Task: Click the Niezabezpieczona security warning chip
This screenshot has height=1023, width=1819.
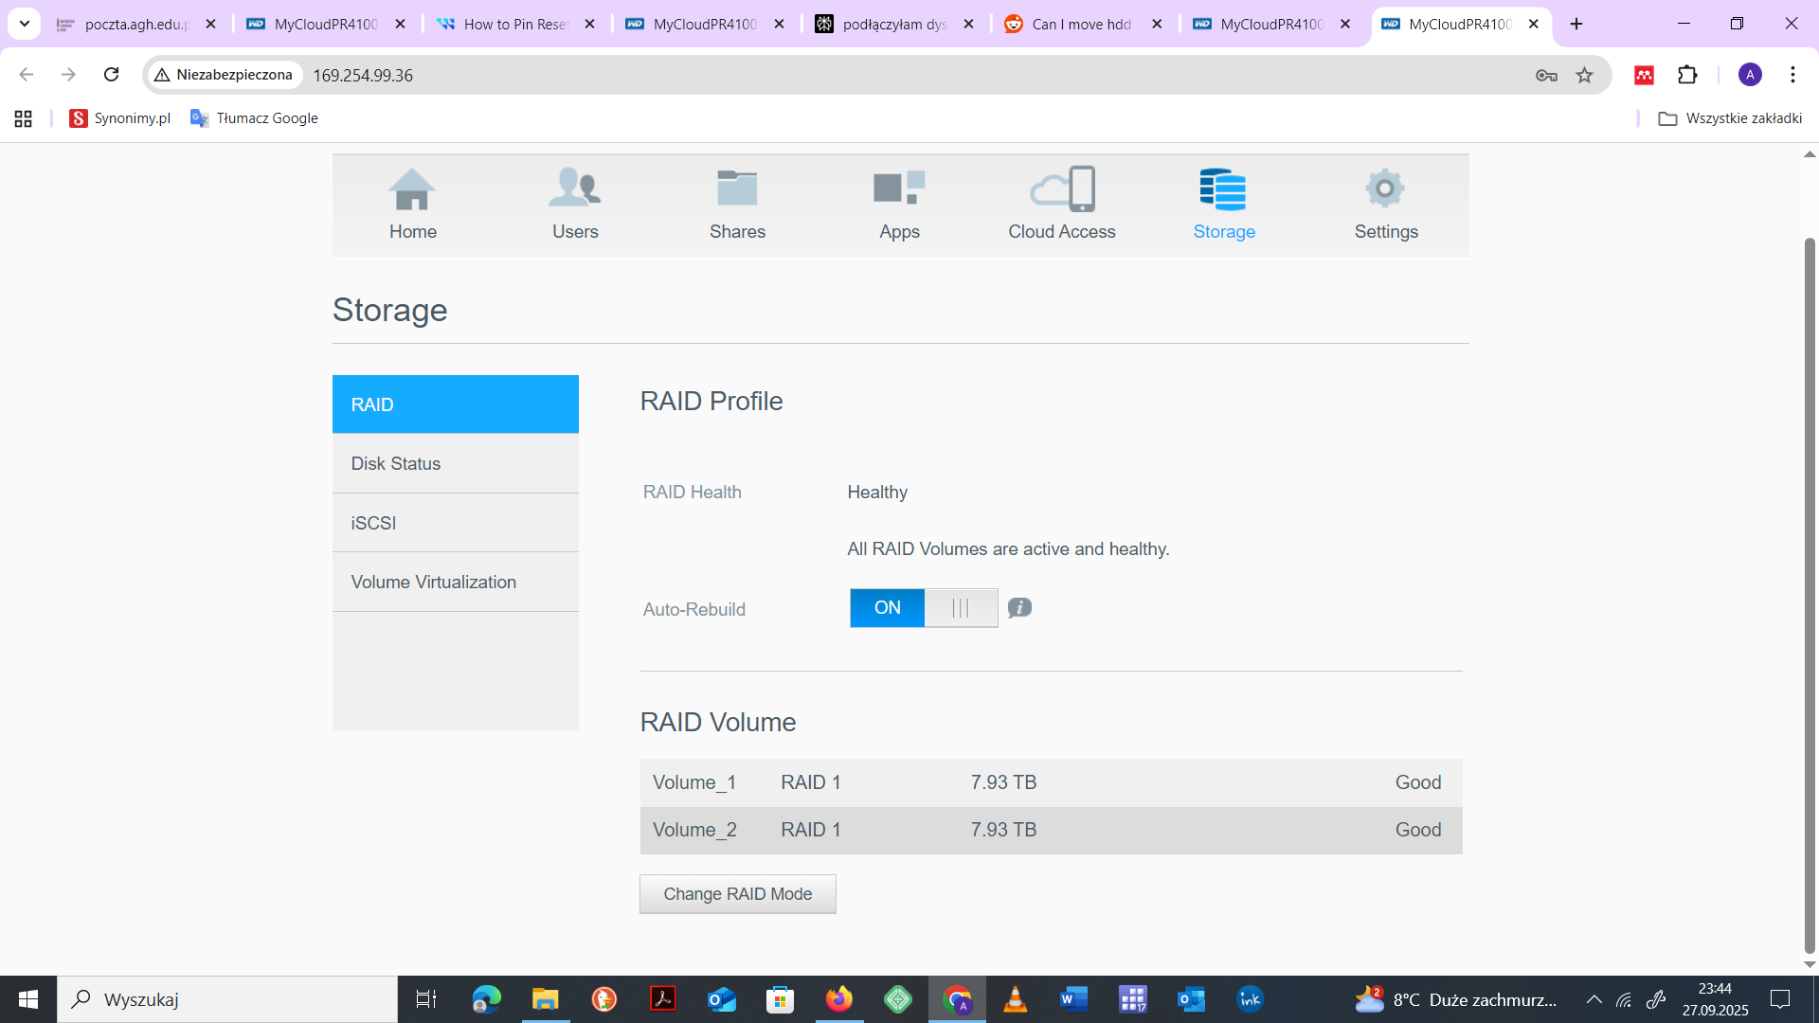Action: 225,75
